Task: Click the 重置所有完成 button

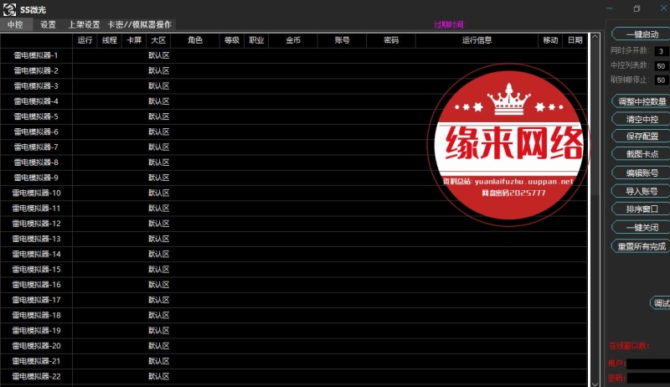Action: 642,246
